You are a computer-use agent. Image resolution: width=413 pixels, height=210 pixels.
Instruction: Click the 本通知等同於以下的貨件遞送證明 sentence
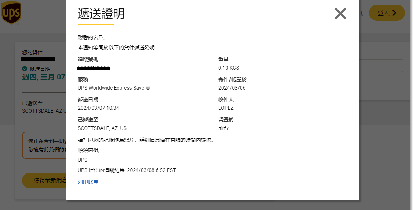(117, 48)
